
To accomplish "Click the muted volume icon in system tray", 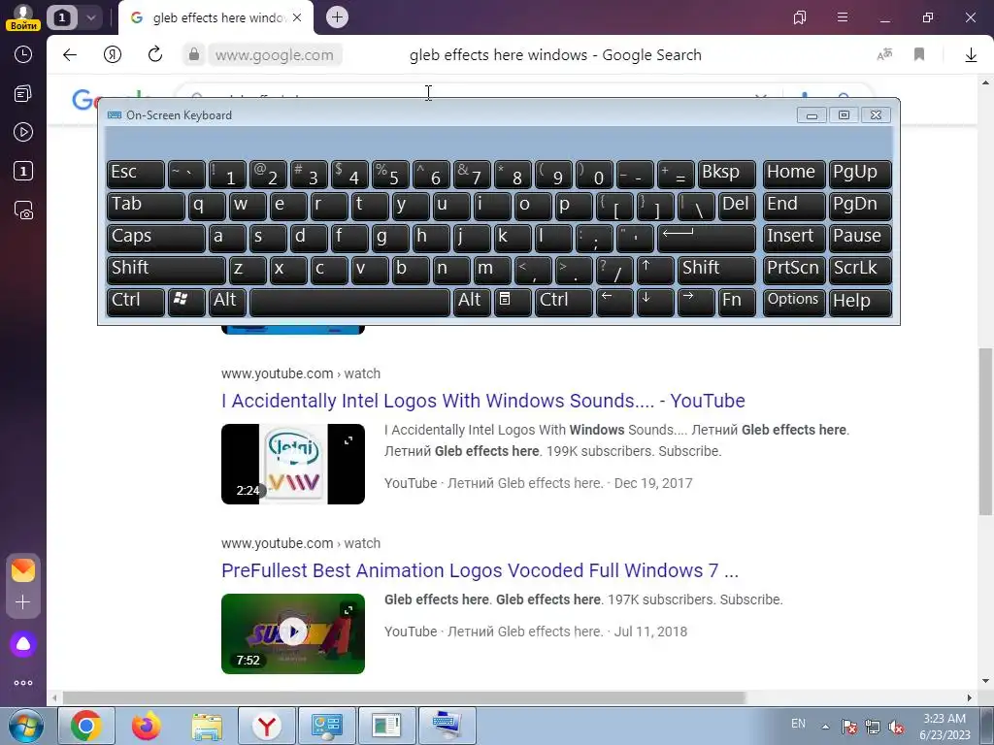I will coord(896,727).
